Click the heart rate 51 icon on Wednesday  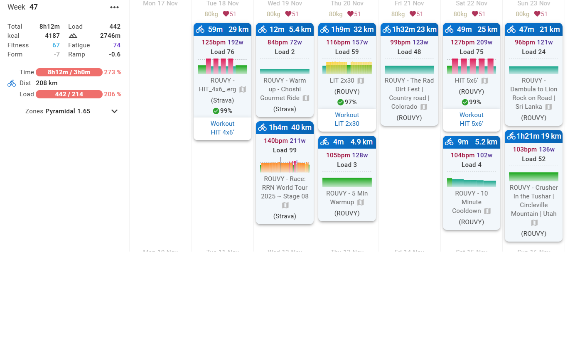pos(288,14)
